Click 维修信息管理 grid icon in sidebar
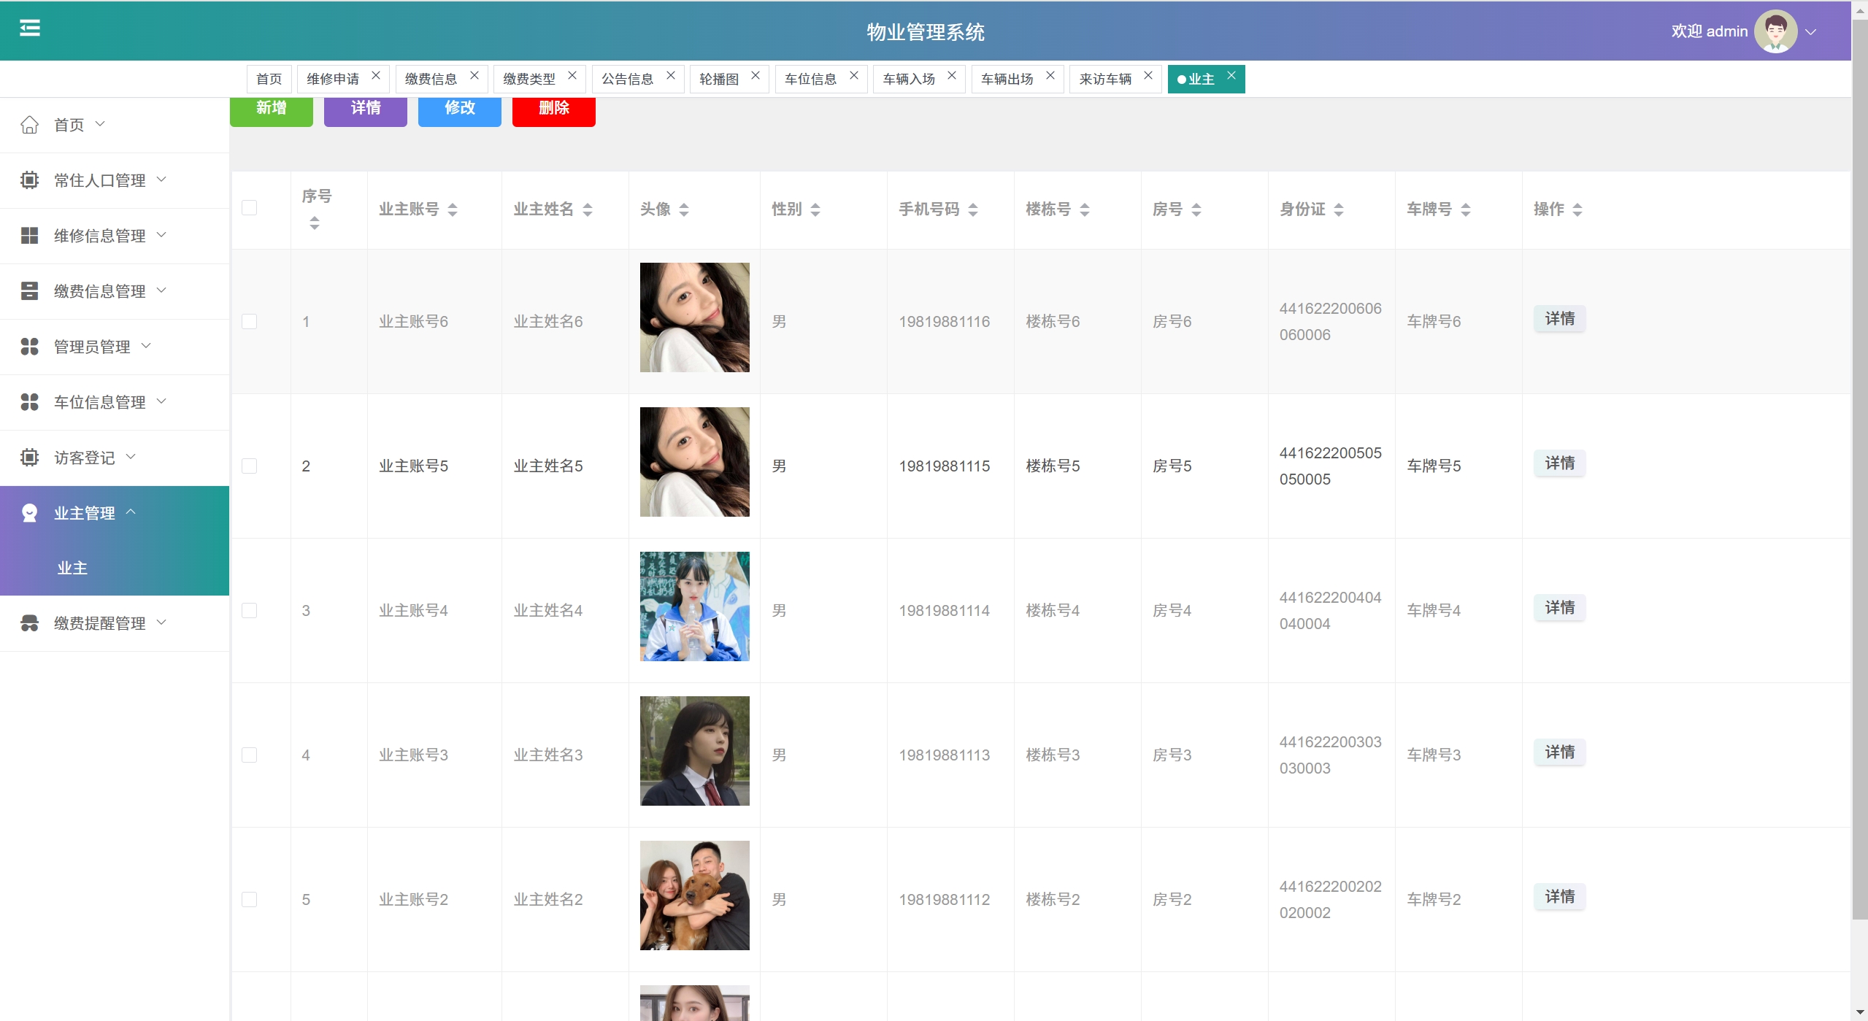The height and width of the screenshot is (1021, 1868). (x=29, y=236)
